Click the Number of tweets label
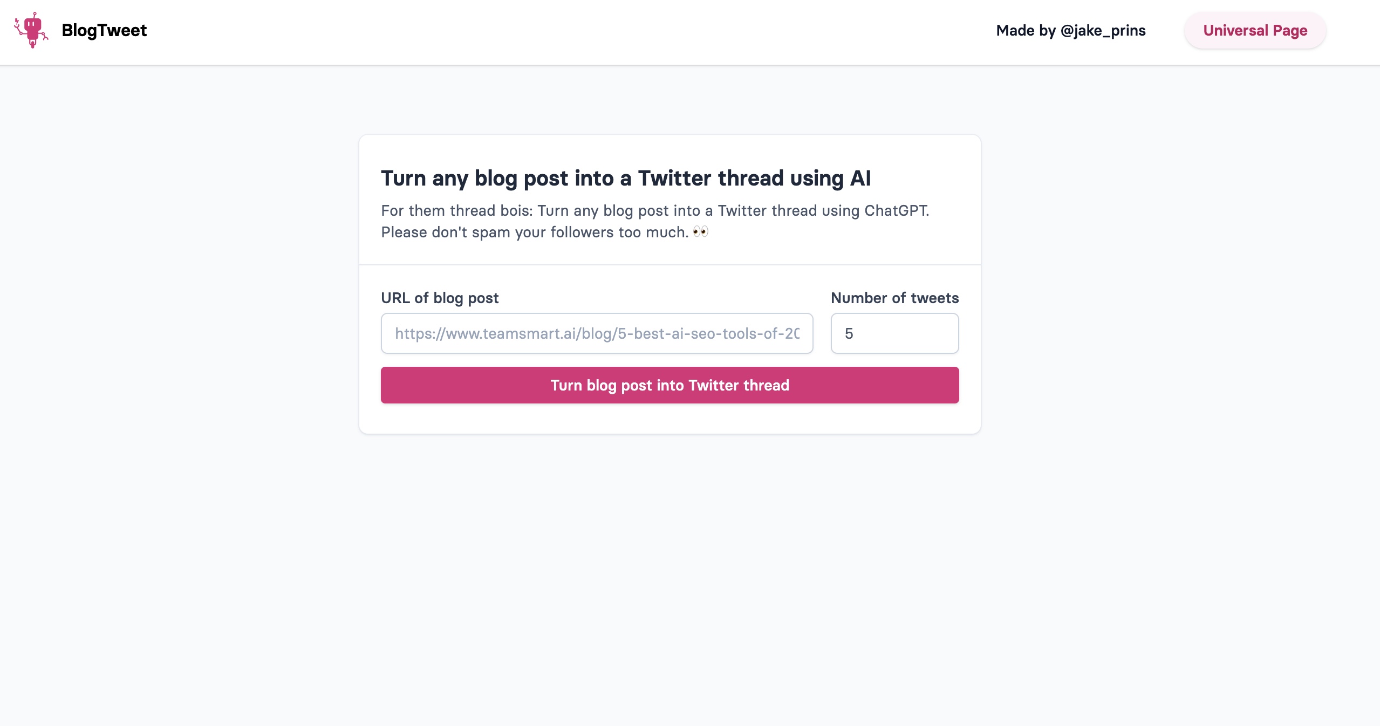This screenshot has width=1380, height=726. 894,298
